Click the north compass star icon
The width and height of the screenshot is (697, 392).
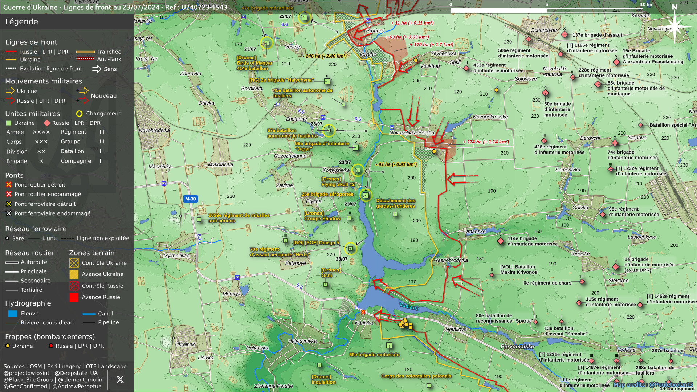tap(674, 26)
